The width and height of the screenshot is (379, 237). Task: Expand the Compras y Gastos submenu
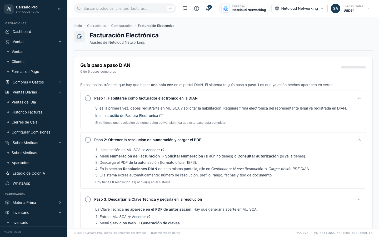(60, 82)
